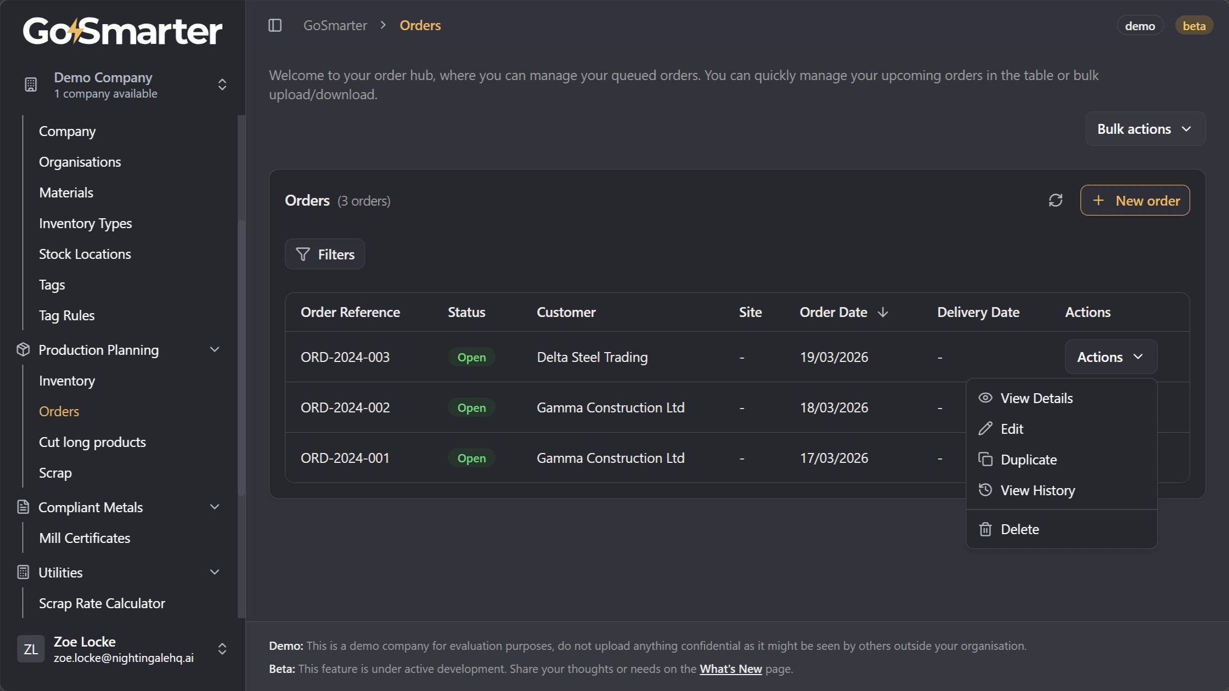Click the pencil icon beside Edit
The height and width of the screenshot is (691, 1229).
pos(985,428)
